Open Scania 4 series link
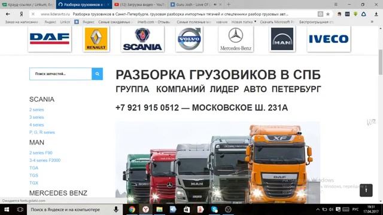This screenshot has width=383, height=215. (37, 125)
